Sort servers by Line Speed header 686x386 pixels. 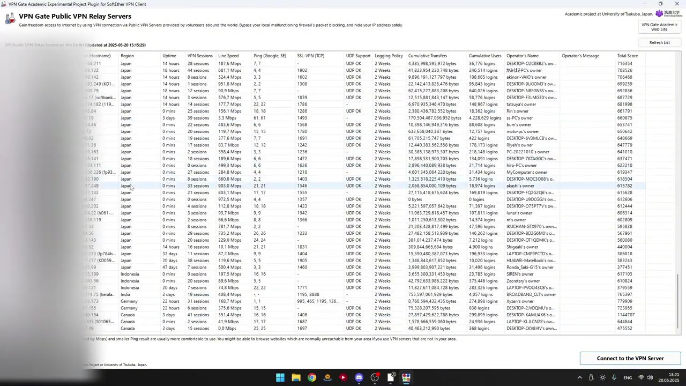234,56
